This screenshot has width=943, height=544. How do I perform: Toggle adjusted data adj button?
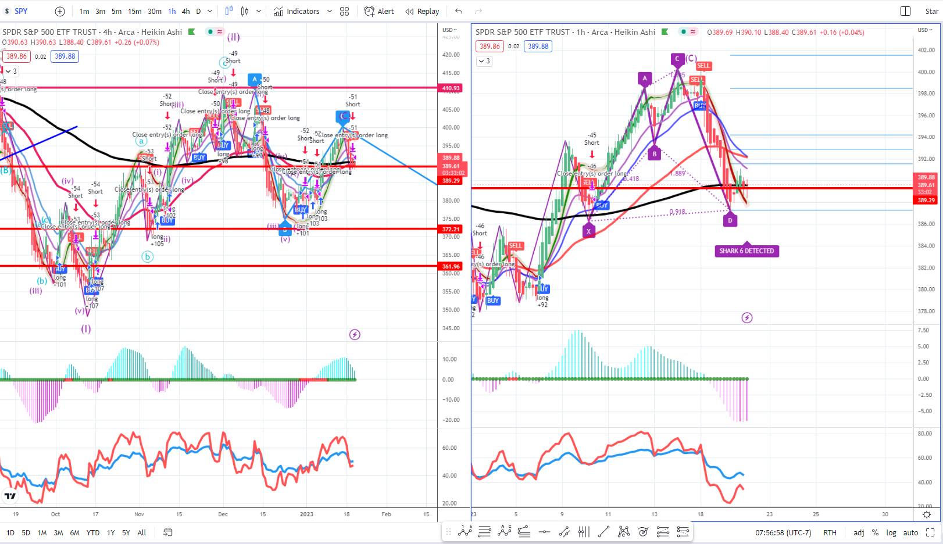(859, 532)
